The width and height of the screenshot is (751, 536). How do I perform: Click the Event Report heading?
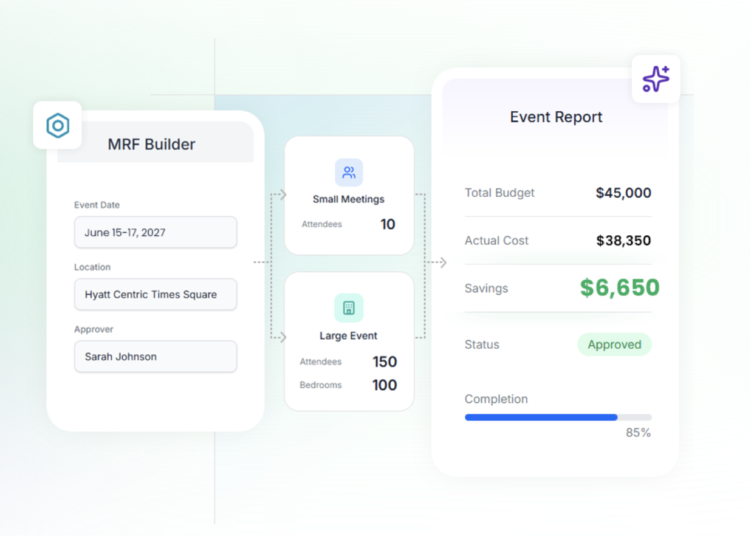tap(556, 117)
